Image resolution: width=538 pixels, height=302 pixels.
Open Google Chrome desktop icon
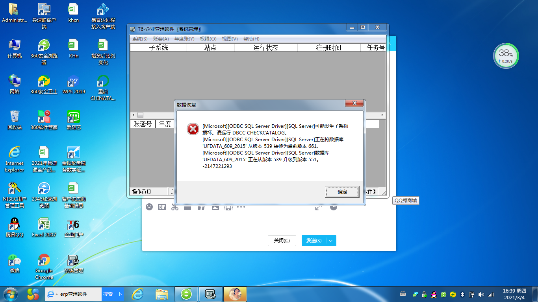click(x=44, y=267)
